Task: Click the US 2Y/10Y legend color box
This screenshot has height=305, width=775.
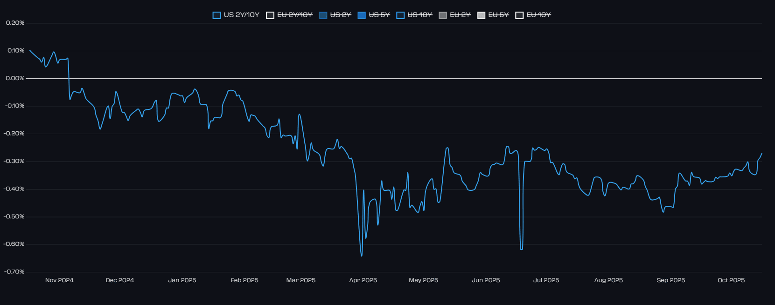Action: [x=216, y=15]
